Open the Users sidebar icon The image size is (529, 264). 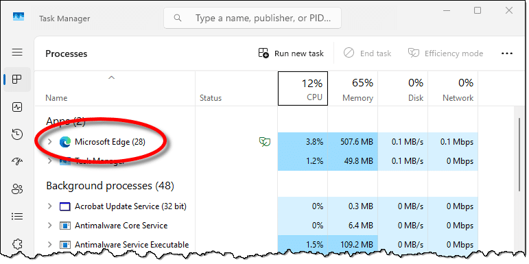(x=17, y=189)
